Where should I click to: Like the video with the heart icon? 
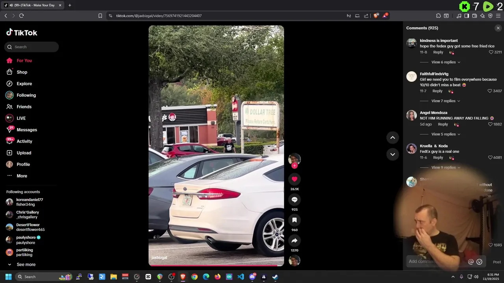(295, 179)
